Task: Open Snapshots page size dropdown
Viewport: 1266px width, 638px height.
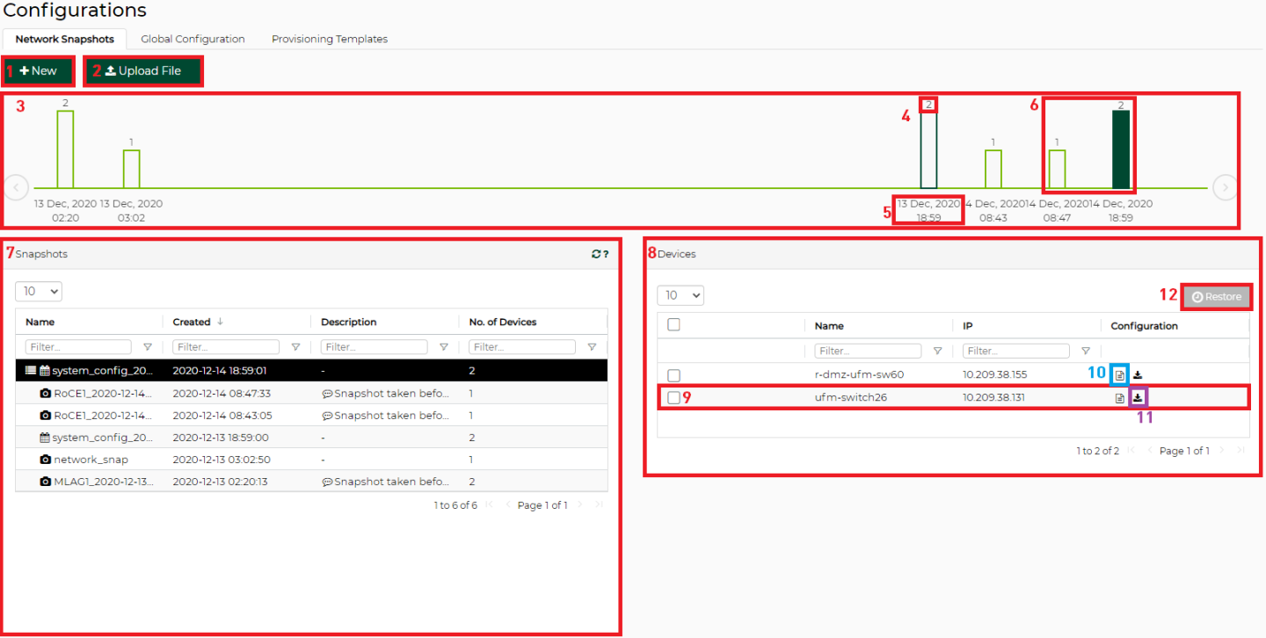Action: click(39, 291)
